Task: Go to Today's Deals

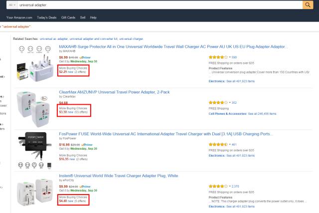Action: [46, 17]
